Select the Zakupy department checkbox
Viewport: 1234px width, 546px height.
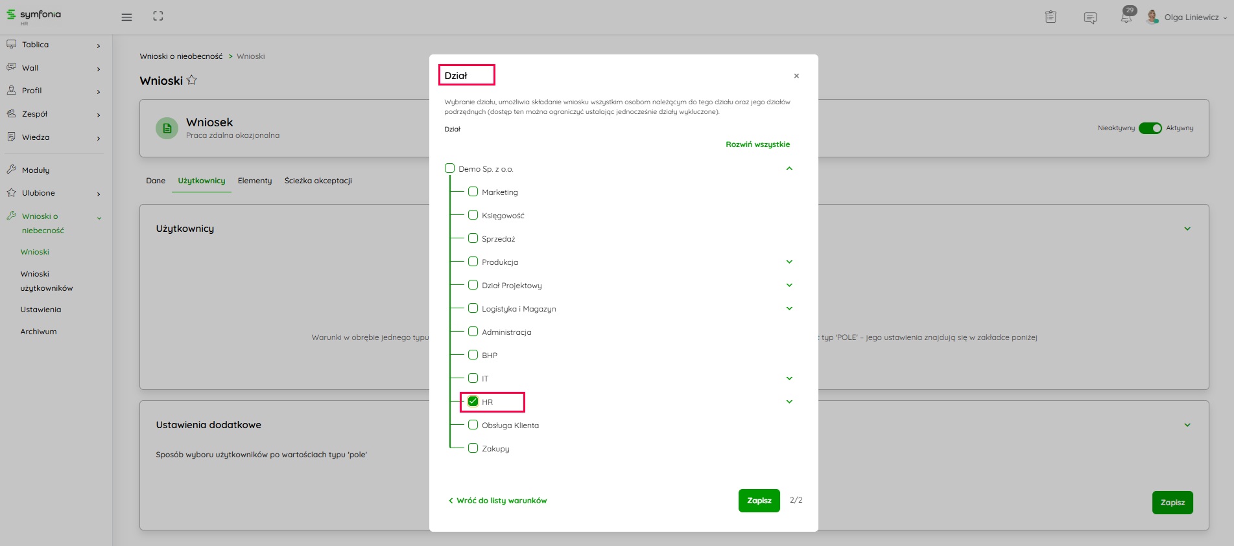(x=473, y=448)
